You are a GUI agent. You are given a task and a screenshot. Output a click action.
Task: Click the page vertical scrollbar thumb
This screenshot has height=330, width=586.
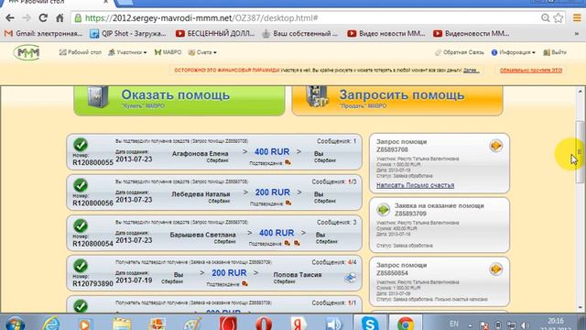click(580, 151)
